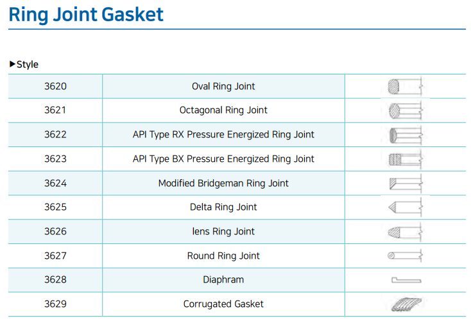
Task: Click the Oval Ring Joint cross-section icon
Action: pyautogui.click(x=406, y=86)
